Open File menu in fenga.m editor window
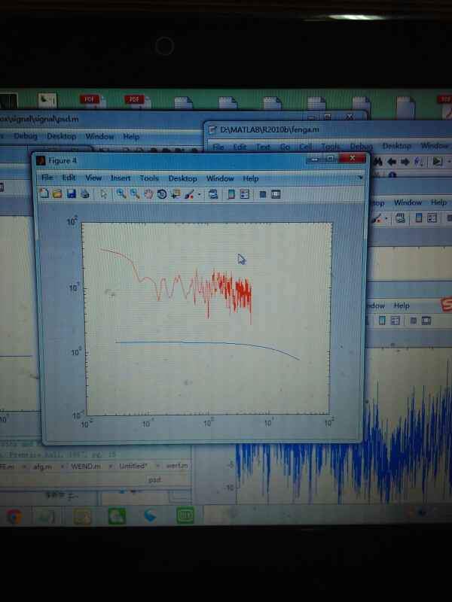The image size is (452, 602). pos(218,147)
